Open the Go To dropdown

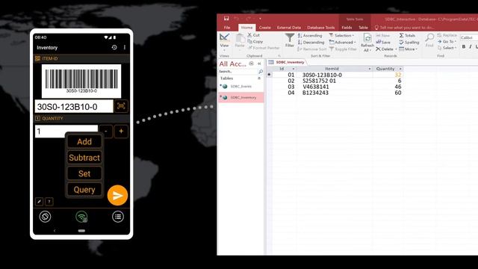pyautogui.click(x=447, y=42)
